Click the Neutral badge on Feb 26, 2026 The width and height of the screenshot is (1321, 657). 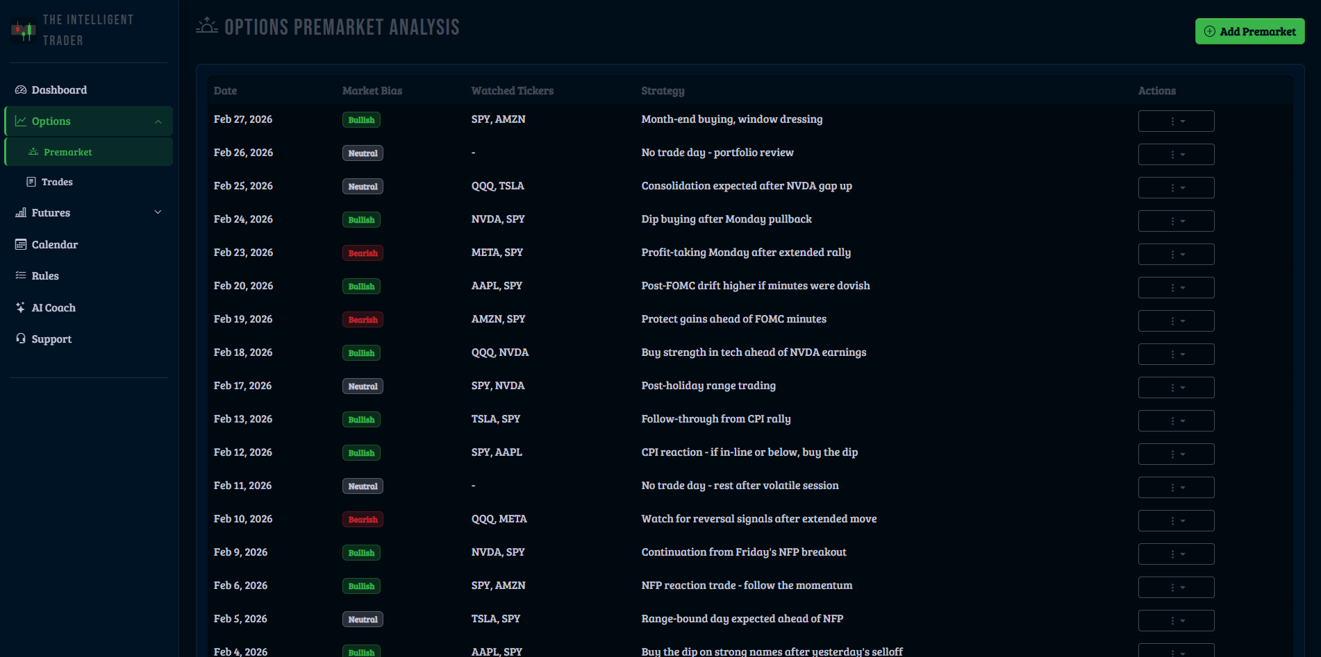(x=363, y=153)
